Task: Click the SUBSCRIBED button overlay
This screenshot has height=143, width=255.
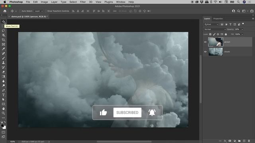Action: coord(127,112)
